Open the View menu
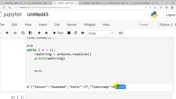 (x=28, y=24)
